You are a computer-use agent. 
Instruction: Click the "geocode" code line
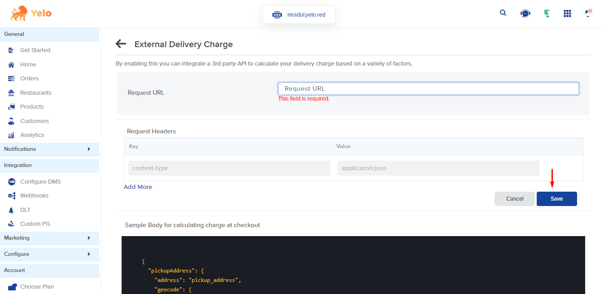(x=173, y=290)
